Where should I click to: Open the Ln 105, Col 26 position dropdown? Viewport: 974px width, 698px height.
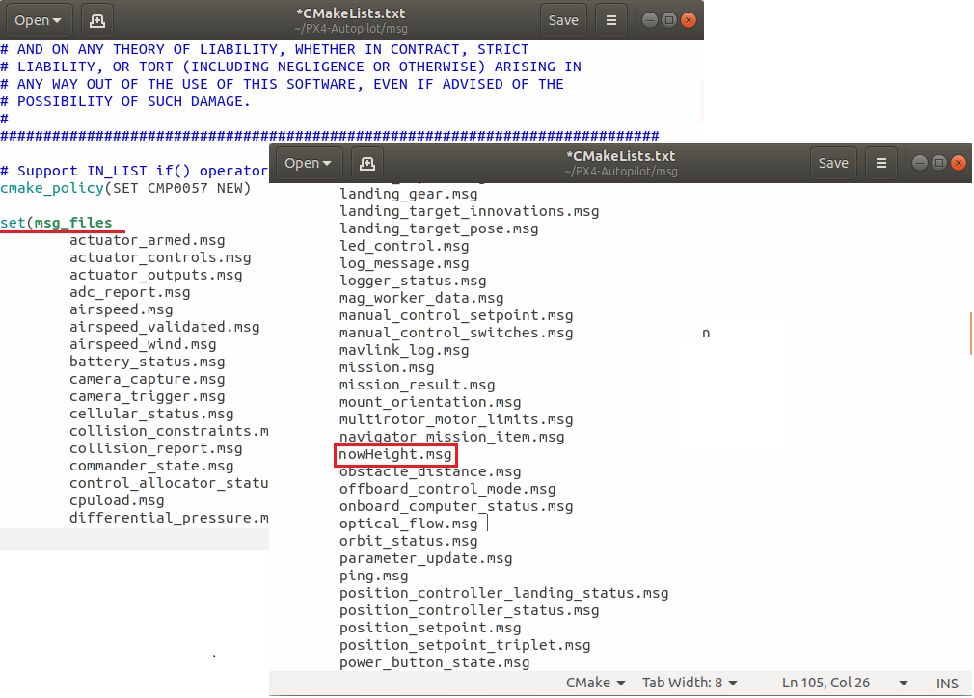(x=845, y=683)
